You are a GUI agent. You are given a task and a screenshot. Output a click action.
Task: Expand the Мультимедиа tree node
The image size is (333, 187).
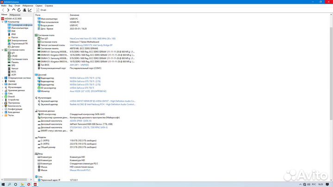coord(3,87)
